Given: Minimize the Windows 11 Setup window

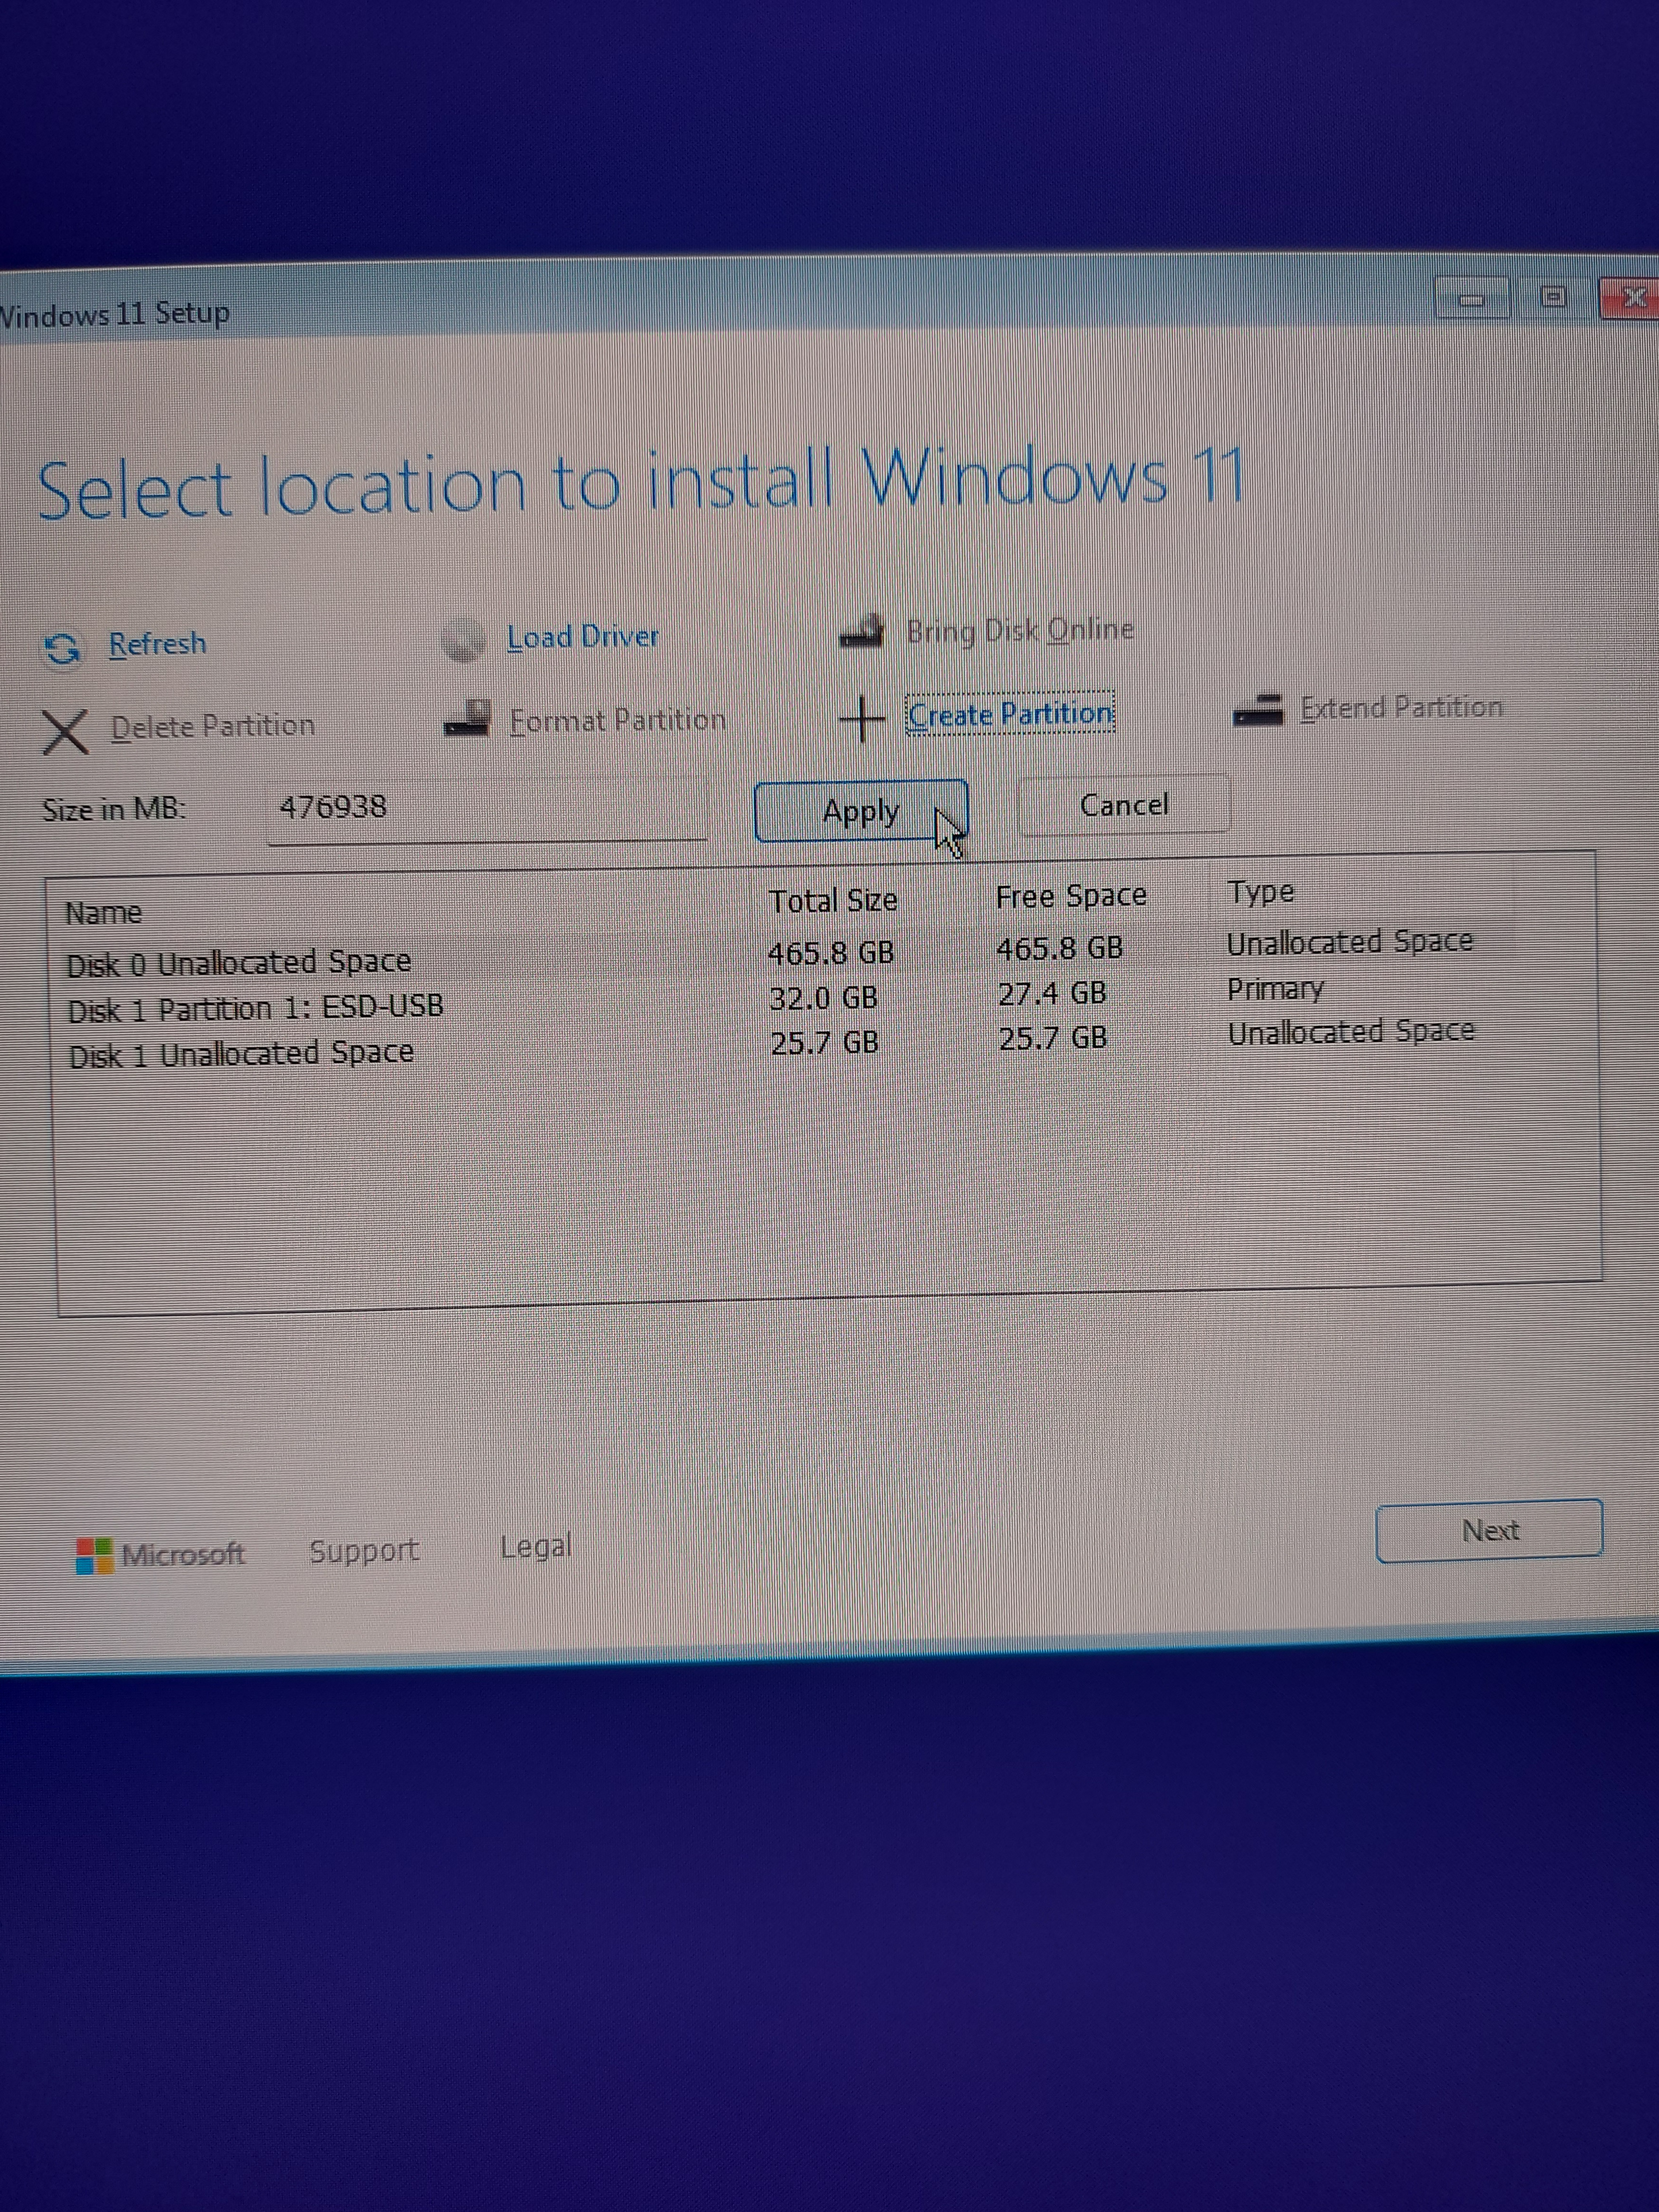Looking at the screenshot, I should coord(1471,297).
